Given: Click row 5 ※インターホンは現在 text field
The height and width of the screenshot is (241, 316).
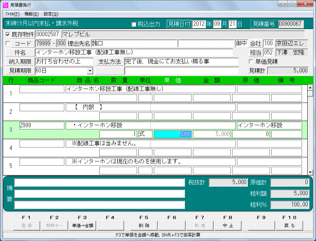Looking at the screenshot, I should (151, 161).
